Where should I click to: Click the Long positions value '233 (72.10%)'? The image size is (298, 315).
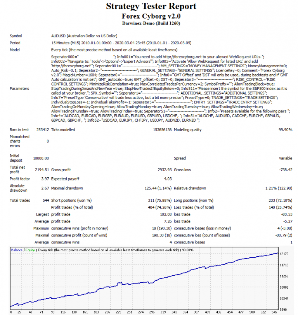pos(281,201)
